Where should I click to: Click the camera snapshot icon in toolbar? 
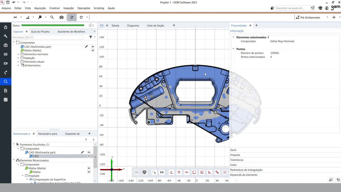61,17
